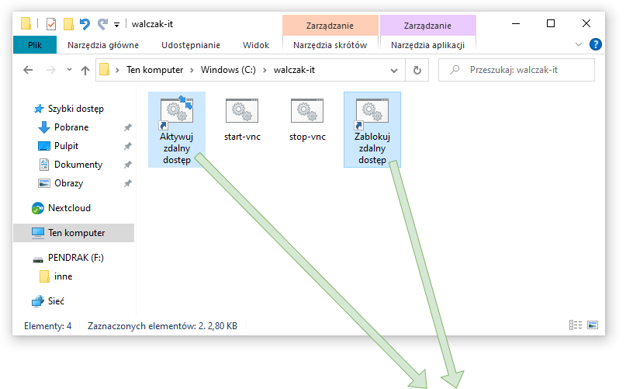Click the undo icon in title bar
The width and height of the screenshot is (626, 389).
(x=85, y=24)
